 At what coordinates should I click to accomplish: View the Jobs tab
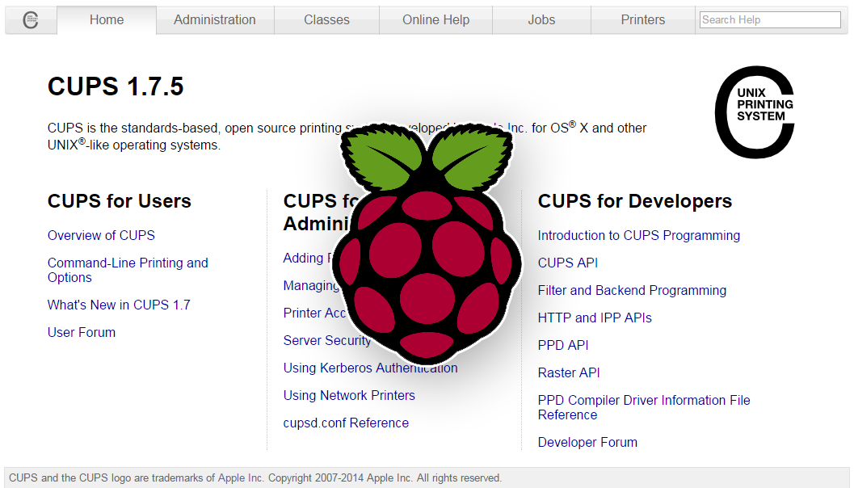click(x=541, y=20)
